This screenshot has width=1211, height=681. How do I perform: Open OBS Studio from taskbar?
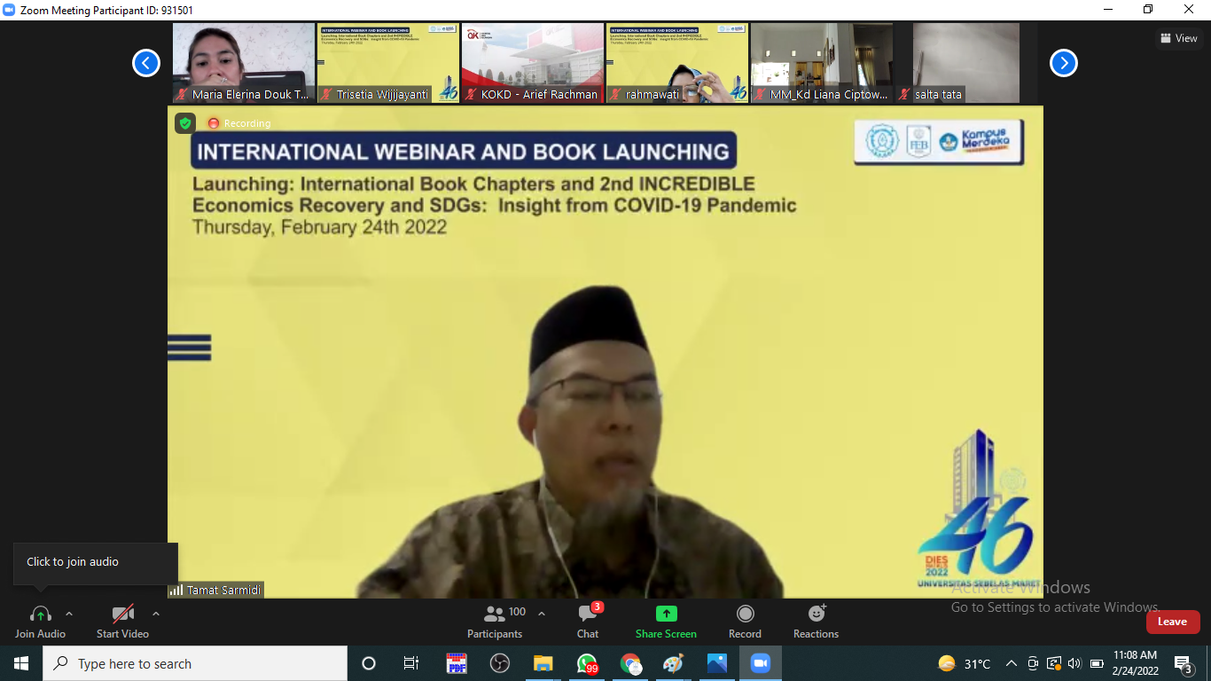500,663
